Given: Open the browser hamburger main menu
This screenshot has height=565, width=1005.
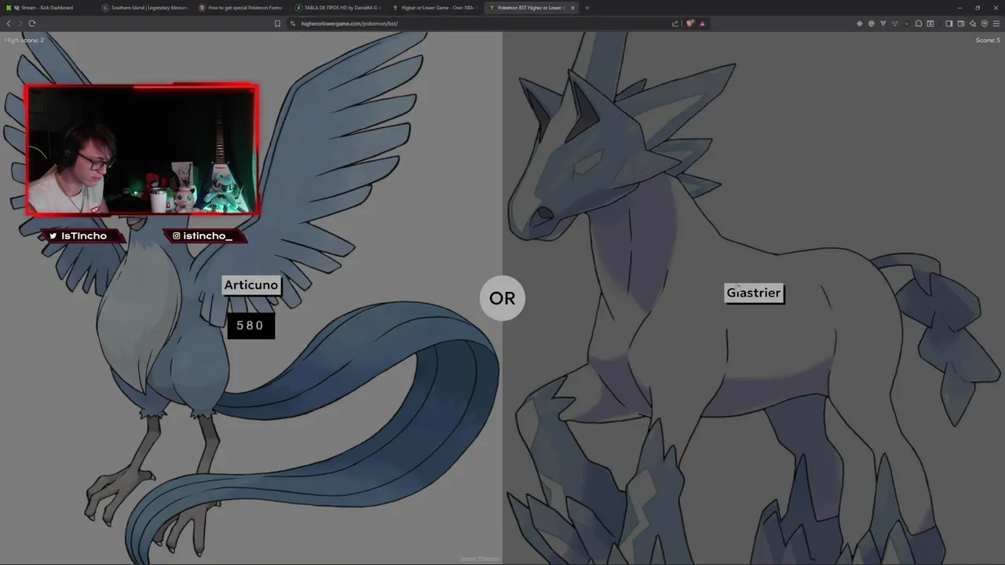Looking at the screenshot, I should tap(996, 24).
